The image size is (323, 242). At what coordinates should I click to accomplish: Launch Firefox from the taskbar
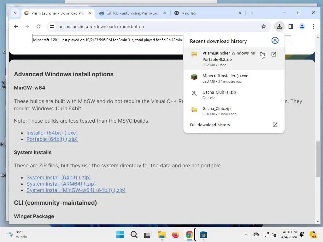click(175, 234)
